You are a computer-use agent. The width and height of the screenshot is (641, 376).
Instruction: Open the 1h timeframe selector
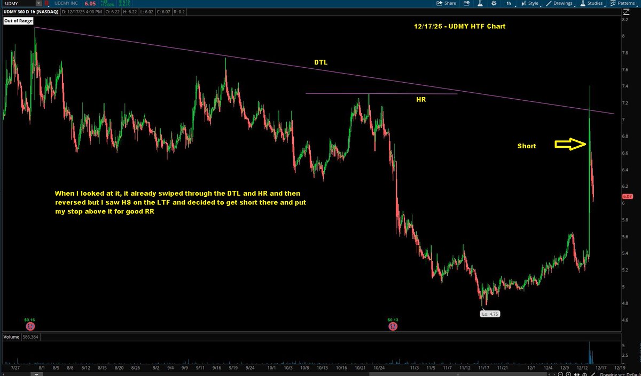(509, 3)
